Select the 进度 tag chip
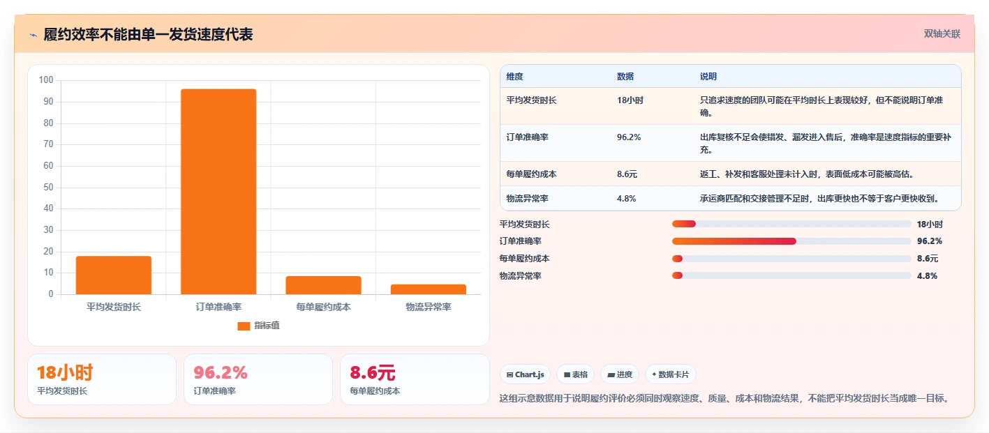This screenshot has width=989, height=433. pos(620,374)
